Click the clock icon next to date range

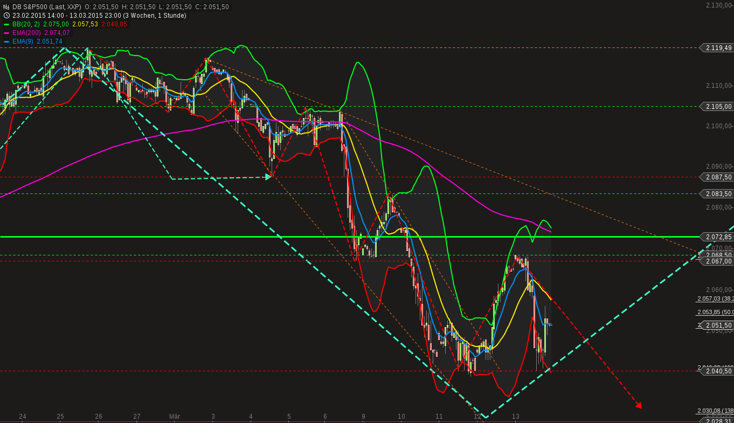[x=6, y=16]
